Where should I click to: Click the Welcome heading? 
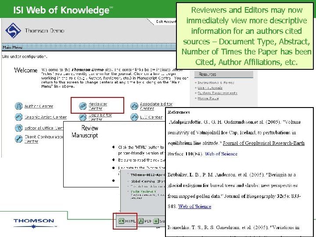(x=26, y=70)
